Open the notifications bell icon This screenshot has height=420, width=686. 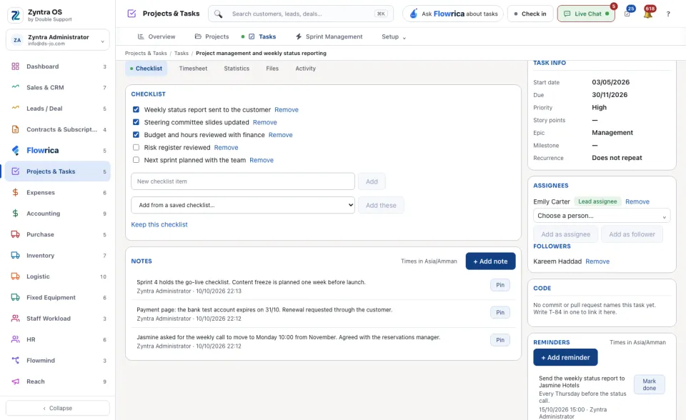[648, 14]
